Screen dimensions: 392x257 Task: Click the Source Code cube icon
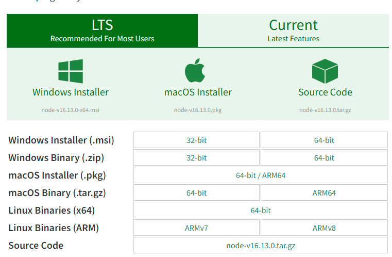[325, 71]
